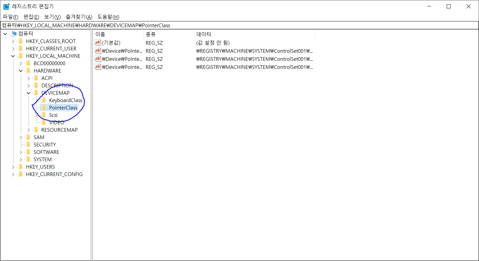Image resolution: width=479 pixels, height=261 pixels.
Task: Expand the HKEY_CURRENT_CONFIG node
Action: point(13,174)
